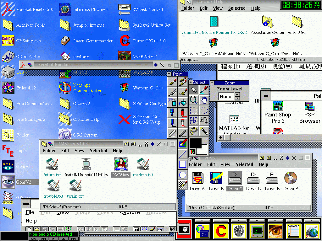This screenshot has width=322, height=241.
Task: Open File menu in PMView application
Action: point(30,212)
